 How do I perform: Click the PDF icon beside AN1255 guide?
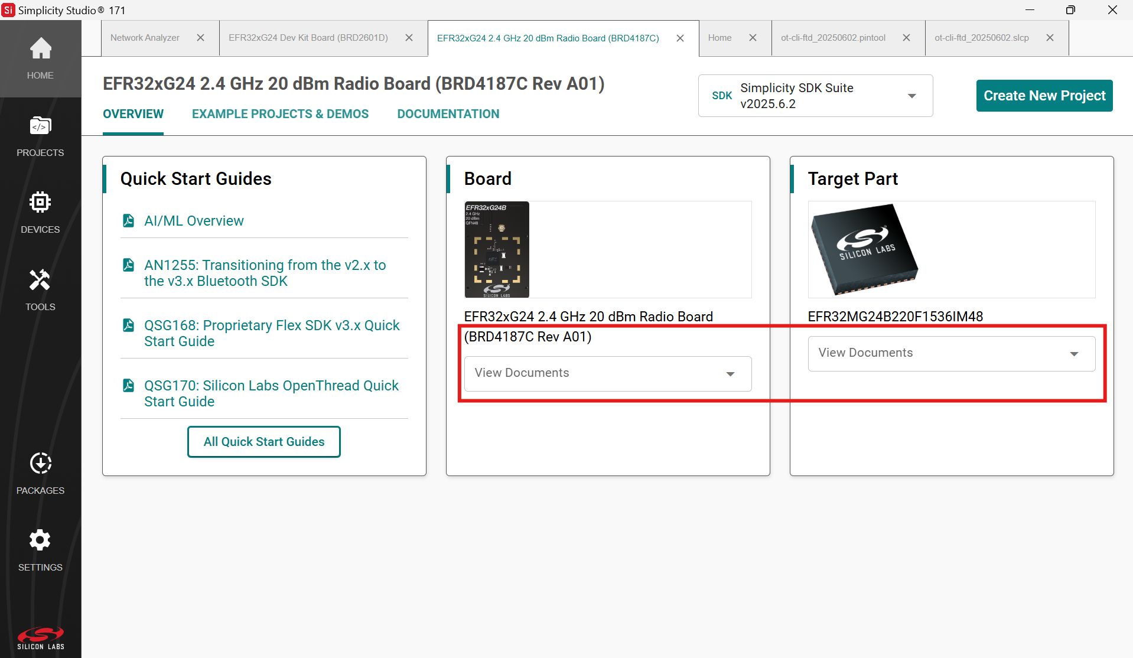[x=128, y=265]
